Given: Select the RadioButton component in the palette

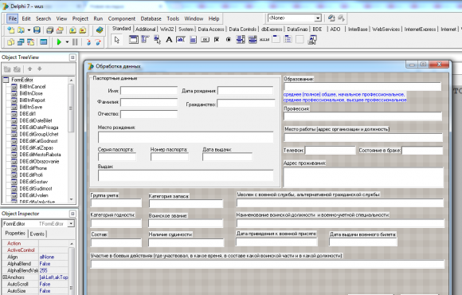Looking at the screenshot, I should tap(229, 40).
